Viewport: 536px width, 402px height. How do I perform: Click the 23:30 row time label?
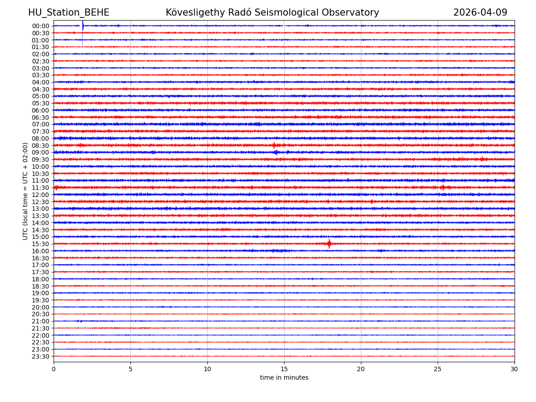point(40,356)
